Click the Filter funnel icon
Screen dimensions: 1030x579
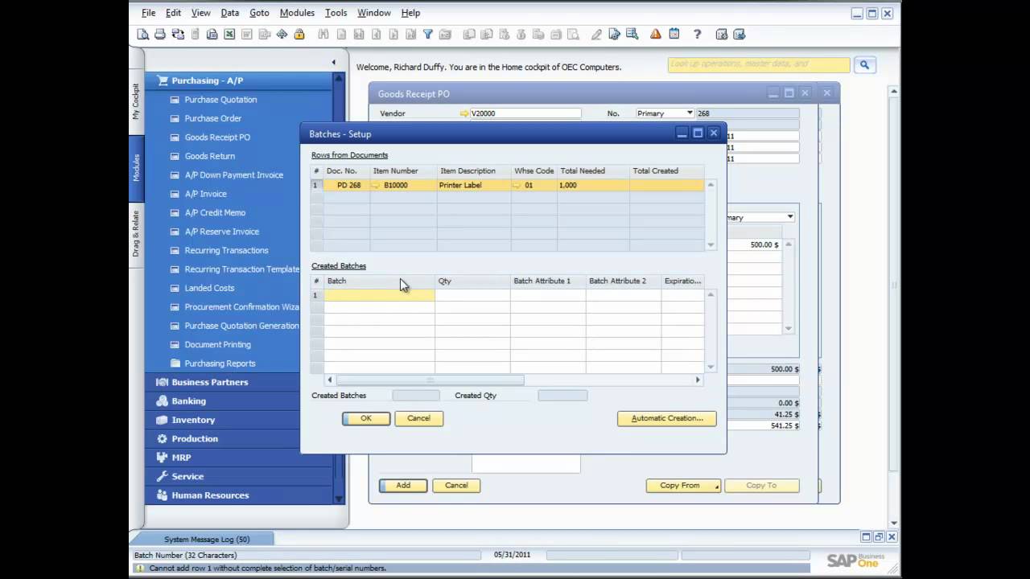[428, 34]
